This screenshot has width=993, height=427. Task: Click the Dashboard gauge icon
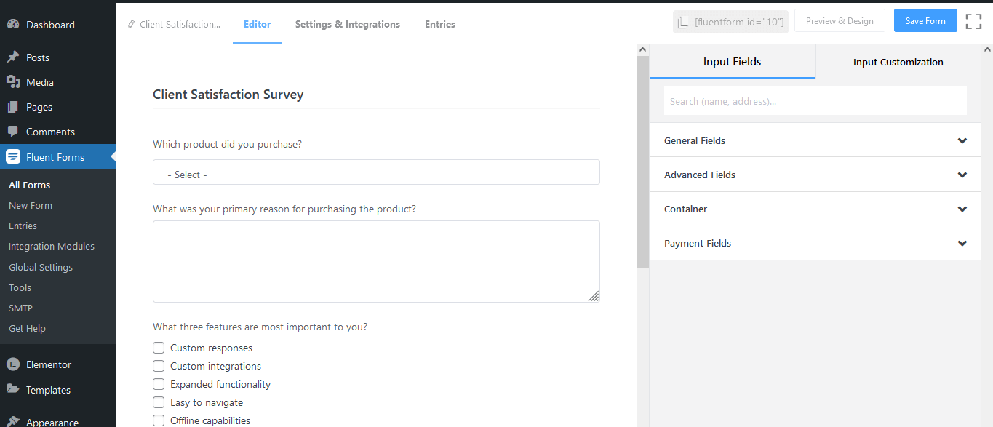(13, 24)
